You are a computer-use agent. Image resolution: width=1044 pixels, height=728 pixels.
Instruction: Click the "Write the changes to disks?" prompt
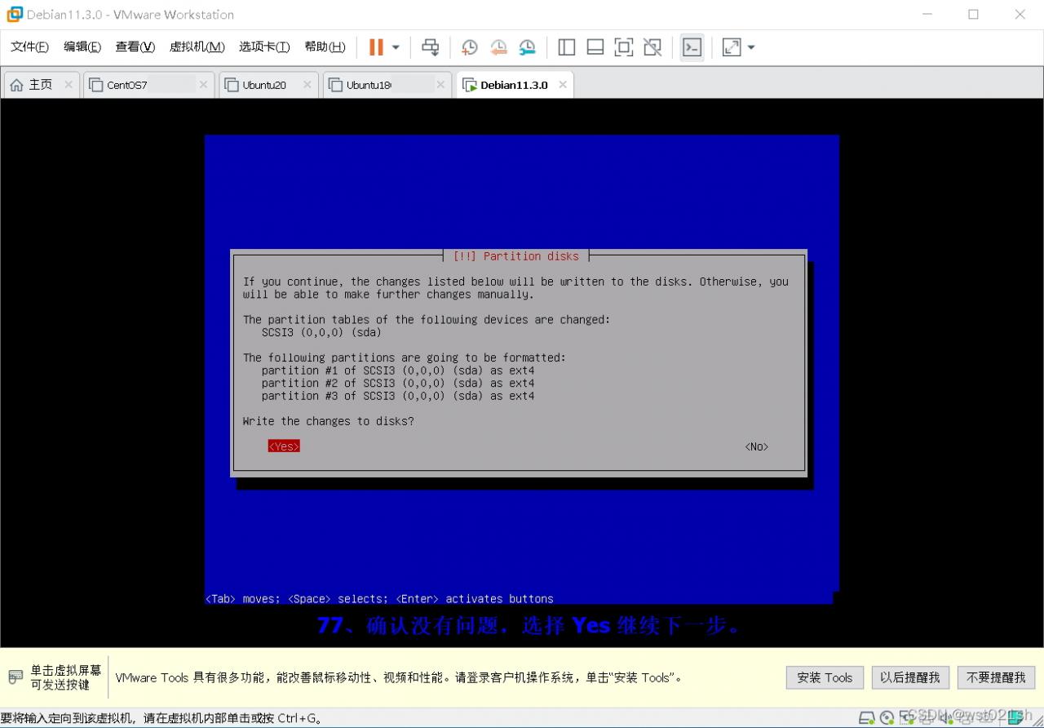pos(328,421)
